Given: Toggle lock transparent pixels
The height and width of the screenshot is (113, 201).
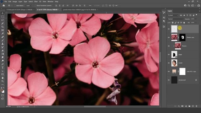Looking at the screenshot, I should (172, 23).
